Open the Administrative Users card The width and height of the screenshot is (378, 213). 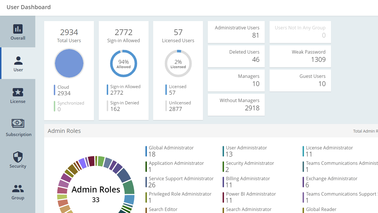pyautogui.click(x=236, y=32)
